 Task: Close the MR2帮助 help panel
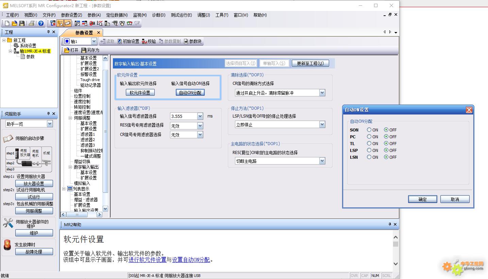click(x=395, y=224)
